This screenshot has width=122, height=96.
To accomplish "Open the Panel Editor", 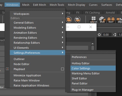I will coord(93,83).
